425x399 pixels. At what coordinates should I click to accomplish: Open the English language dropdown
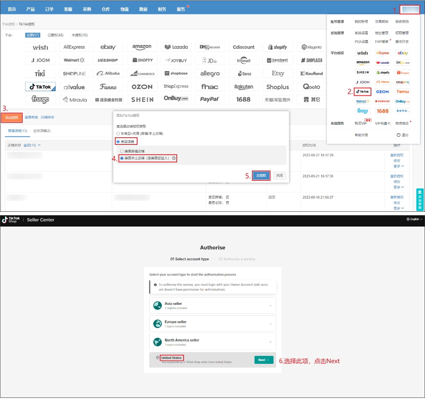(x=414, y=219)
